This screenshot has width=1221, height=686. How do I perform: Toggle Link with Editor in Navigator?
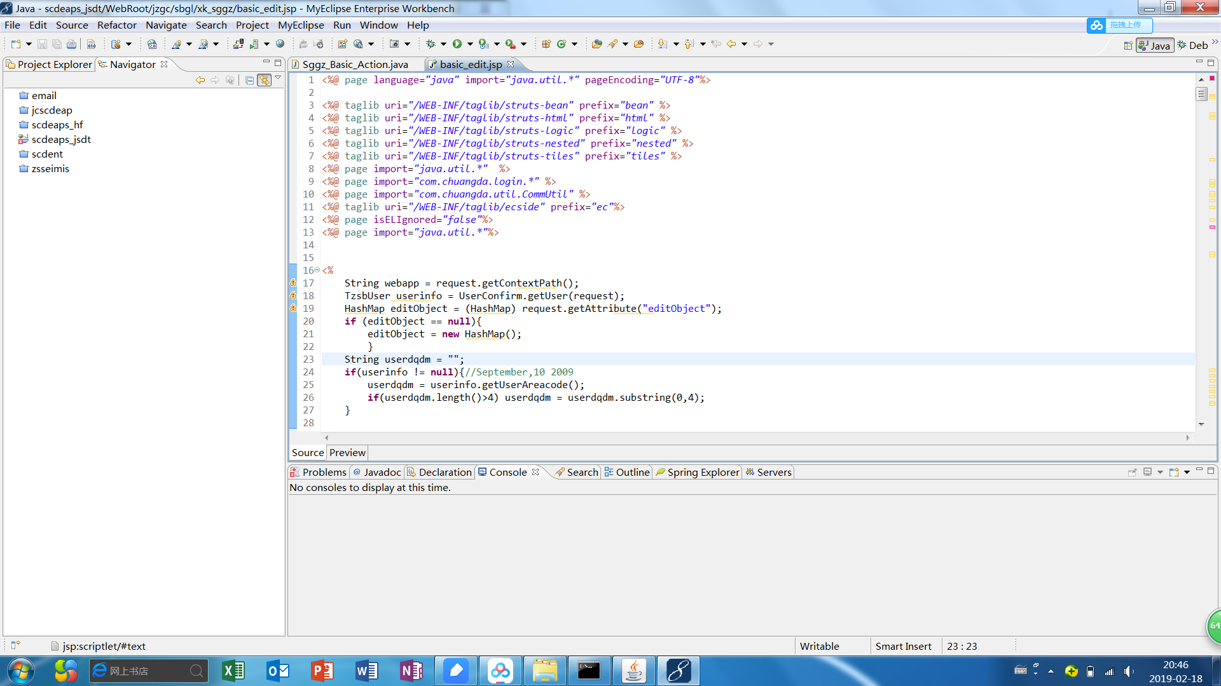pyautogui.click(x=264, y=80)
